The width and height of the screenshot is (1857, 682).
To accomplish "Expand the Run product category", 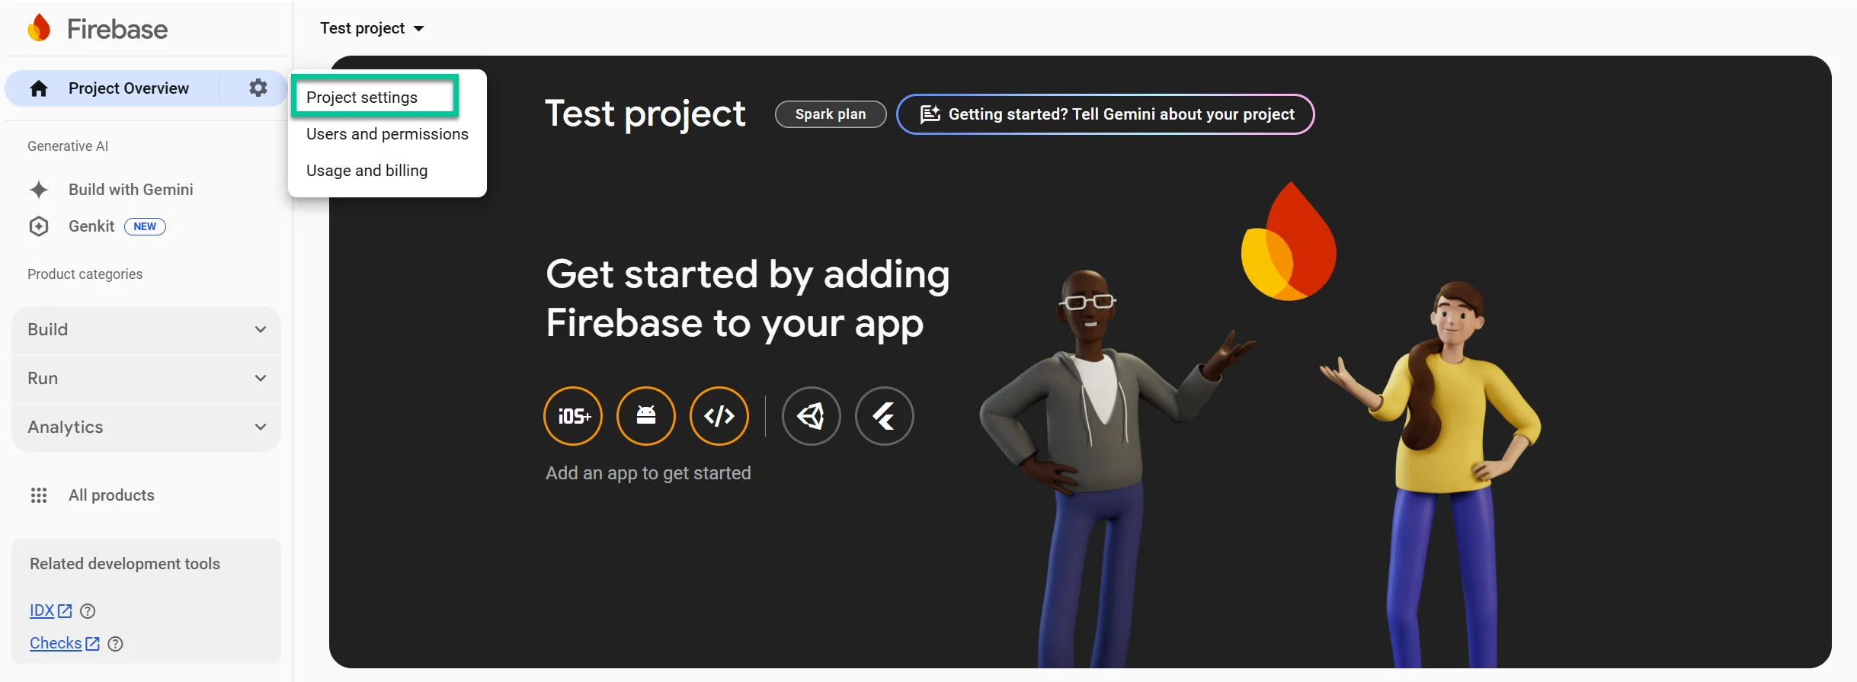I will click(146, 379).
